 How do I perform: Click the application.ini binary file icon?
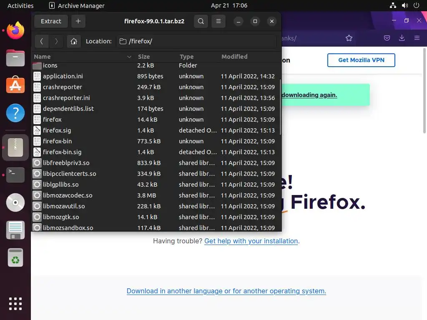tap(37, 76)
